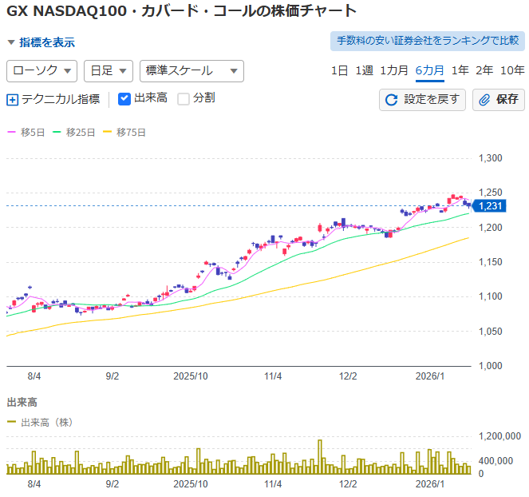Open the 手数料の安い証券会社をランキングで比較 link

click(x=428, y=41)
